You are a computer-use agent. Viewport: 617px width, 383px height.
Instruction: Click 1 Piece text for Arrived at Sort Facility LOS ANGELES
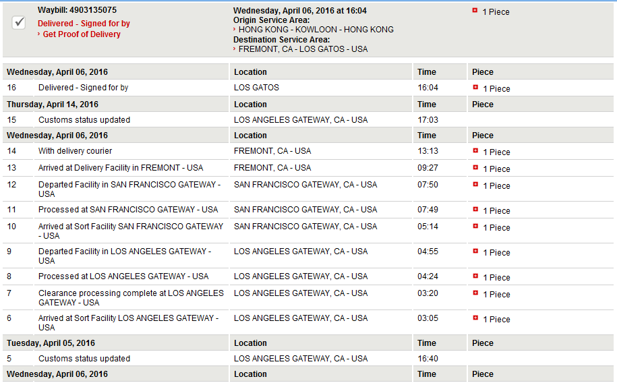(496, 319)
